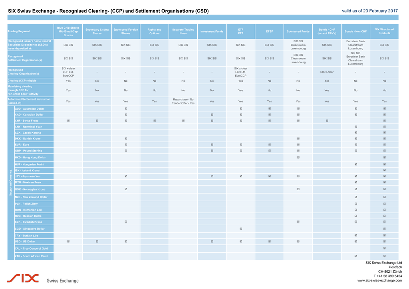The image size is (409, 289).
Task: Click the 'USD - US Dollar' row label
Action: 34,241
